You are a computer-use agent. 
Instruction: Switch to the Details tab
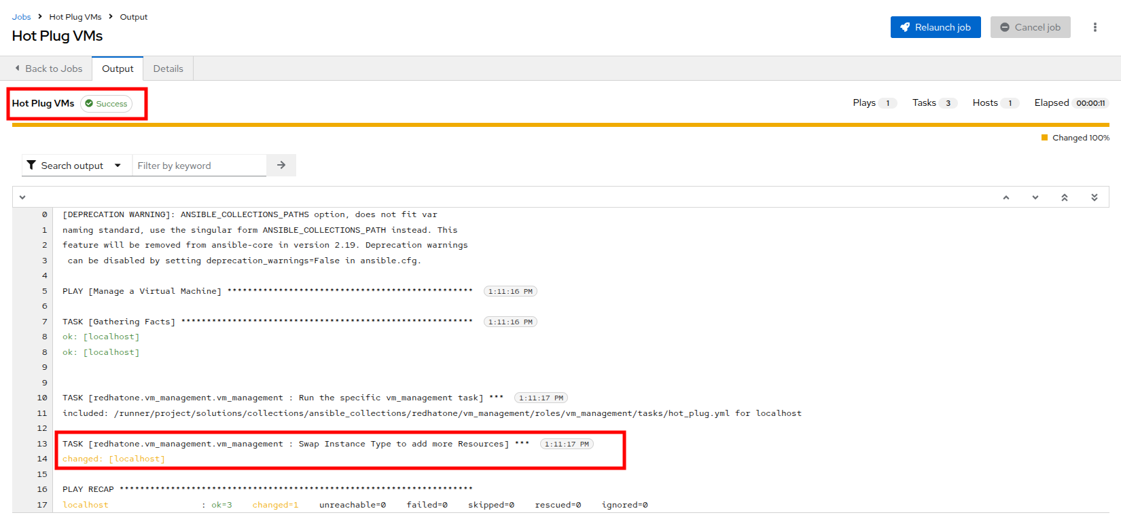[x=168, y=69]
